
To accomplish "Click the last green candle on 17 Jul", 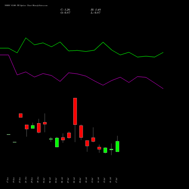I will pyautogui.click(x=118, y=146).
